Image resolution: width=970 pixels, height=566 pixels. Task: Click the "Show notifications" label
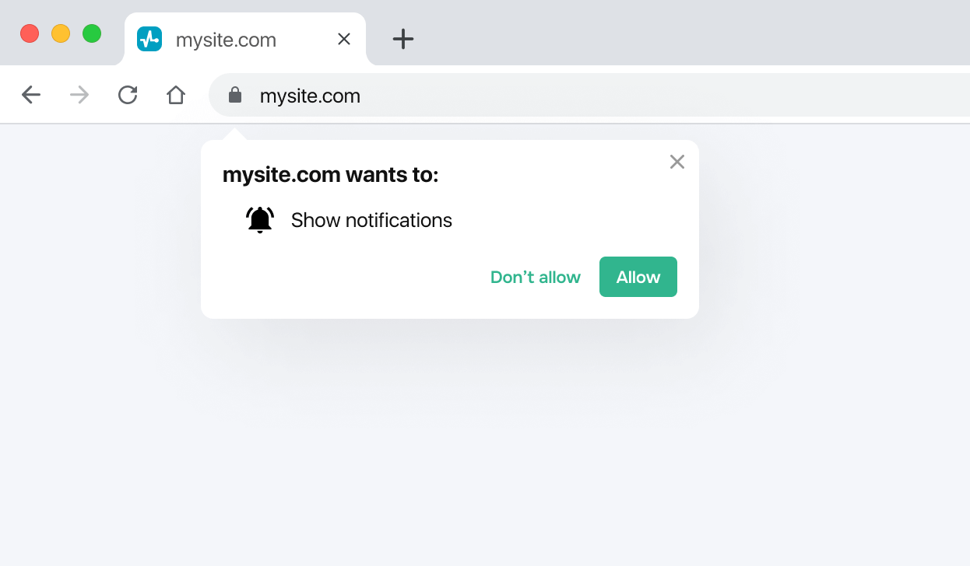pyautogui.click(x=371, y=221)
